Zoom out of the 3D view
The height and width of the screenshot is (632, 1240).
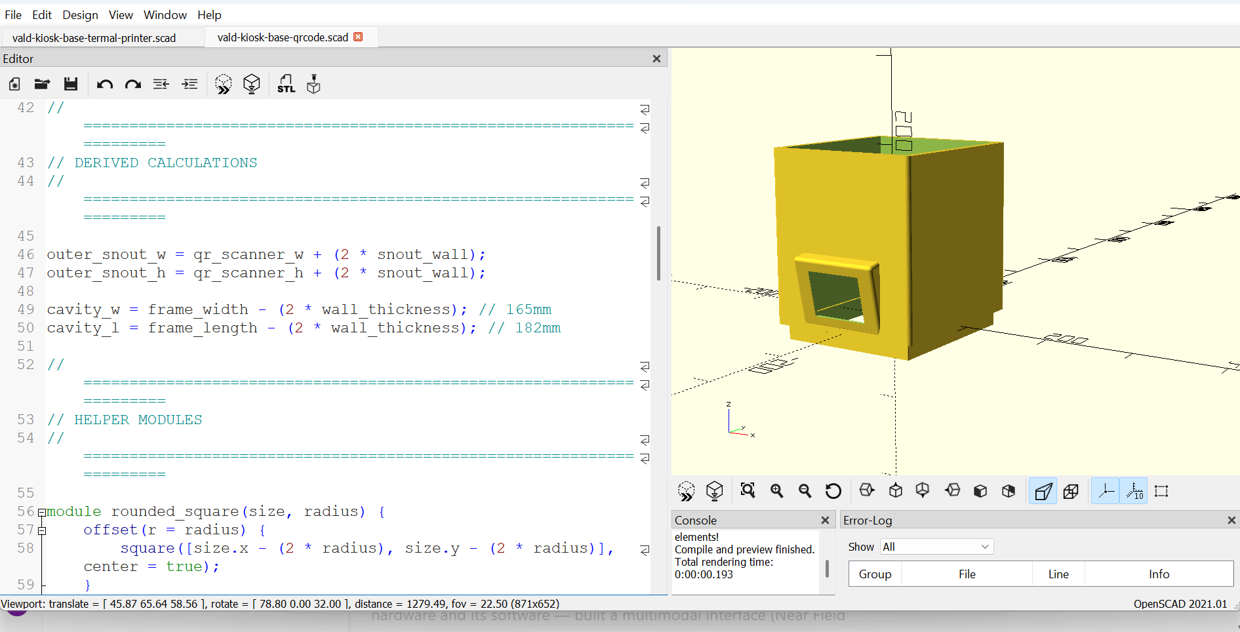805,490
